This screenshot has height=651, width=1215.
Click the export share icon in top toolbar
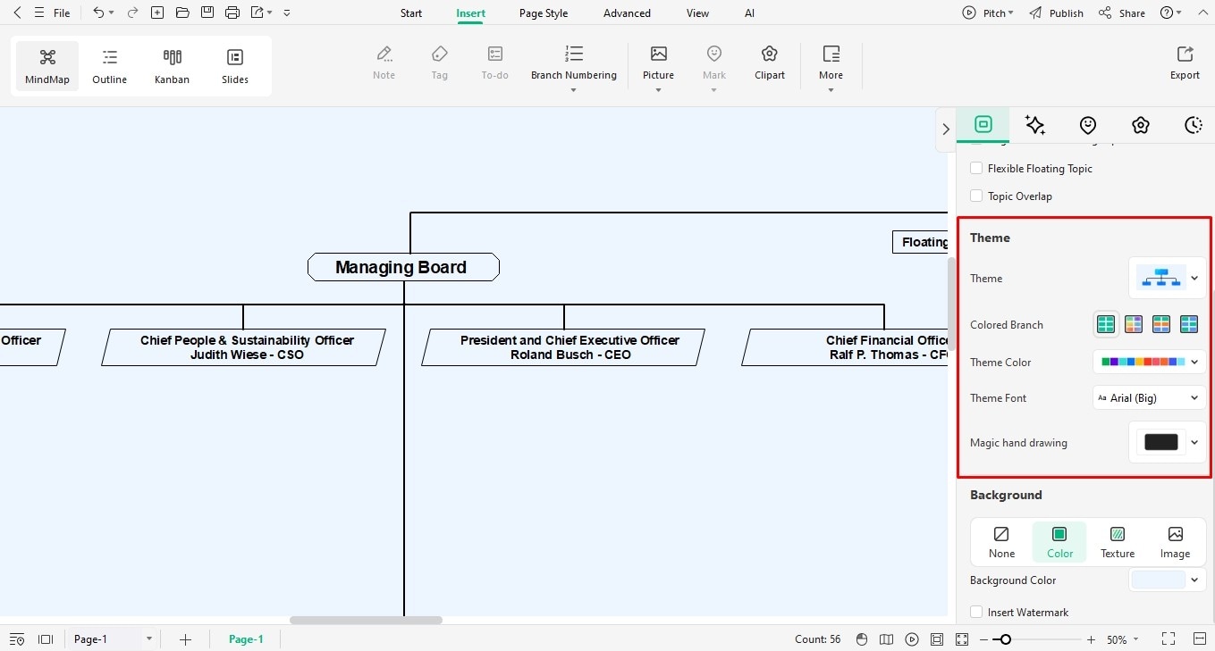[257, 13]
